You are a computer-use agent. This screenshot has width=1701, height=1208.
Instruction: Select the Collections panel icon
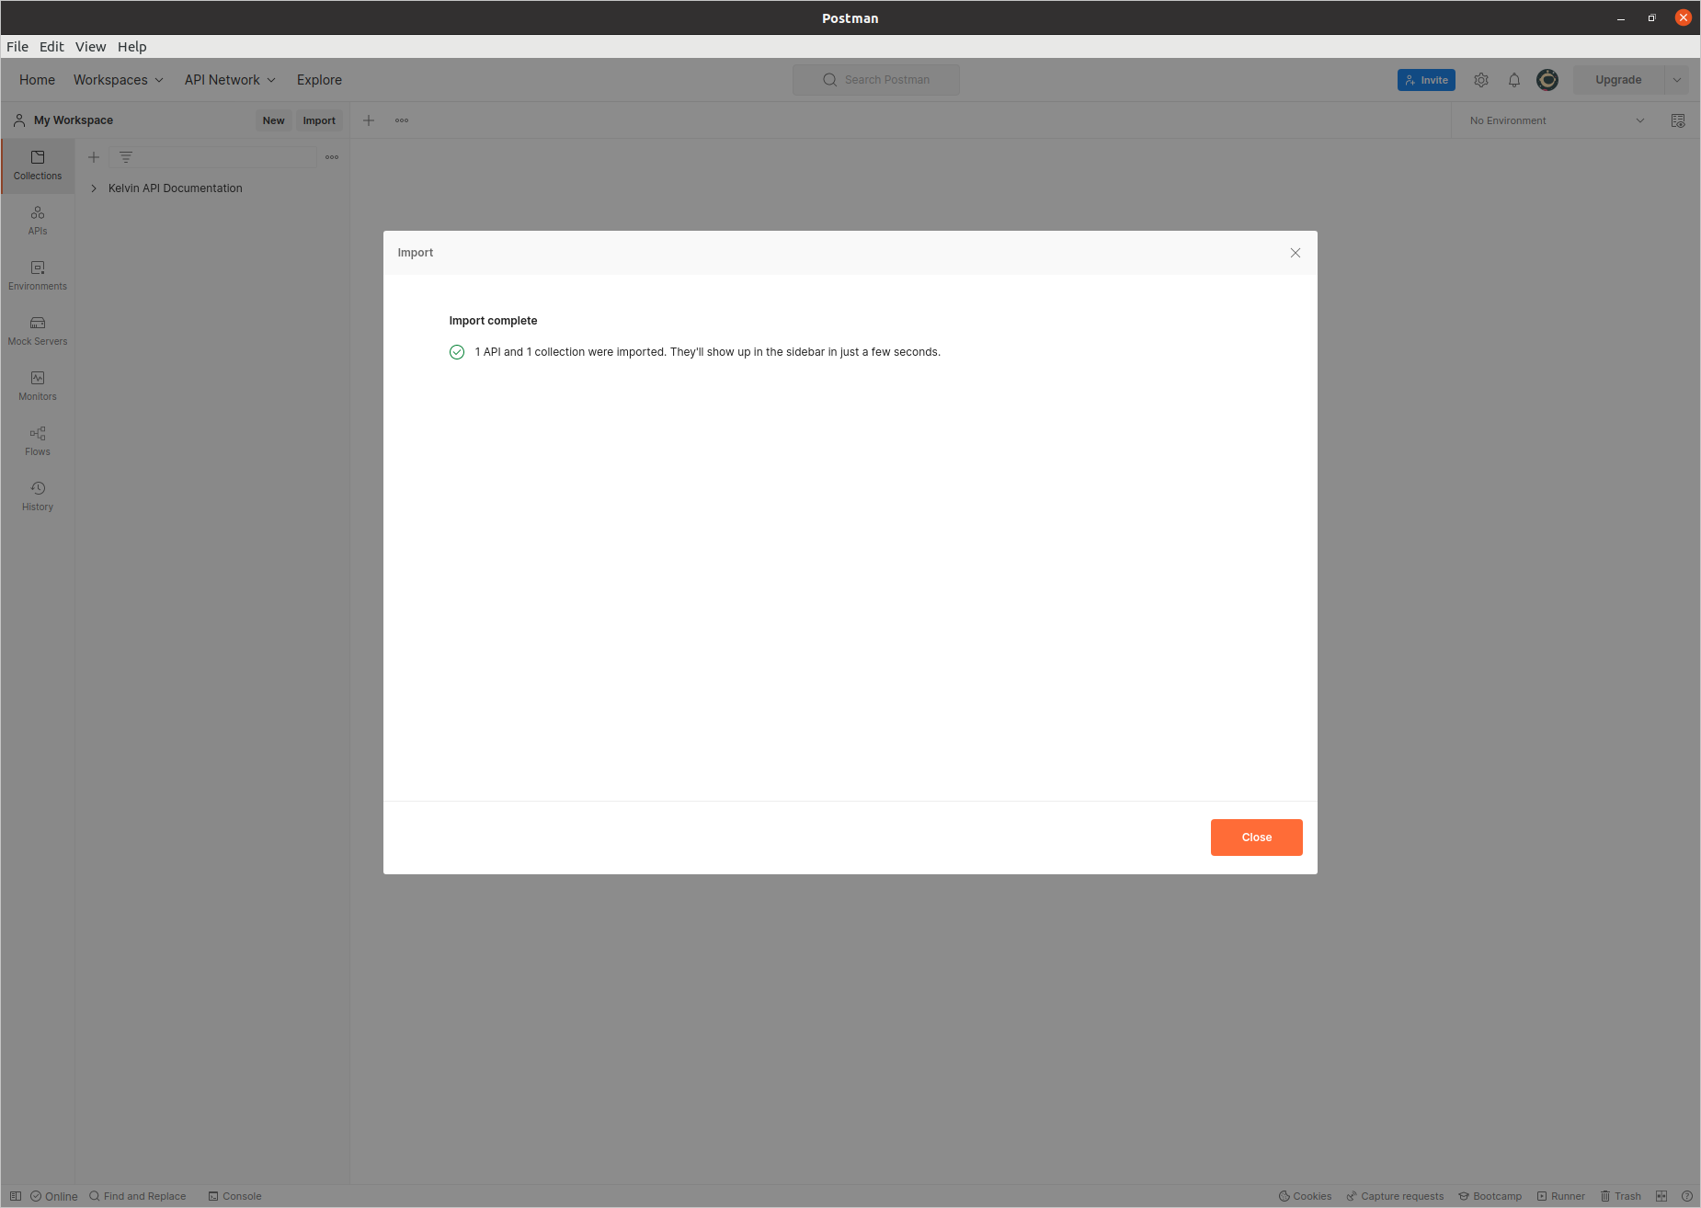(37, 165)
